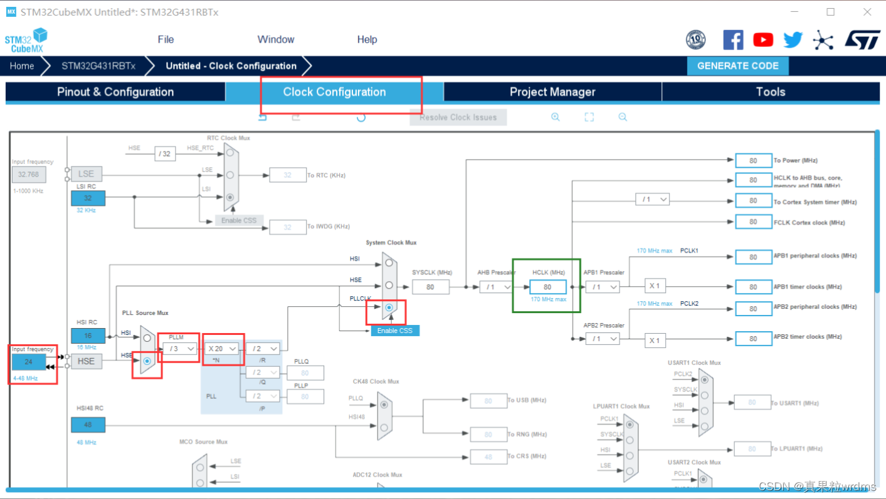Select HSI in PLL Source Mux

click(x=147, y=337)
